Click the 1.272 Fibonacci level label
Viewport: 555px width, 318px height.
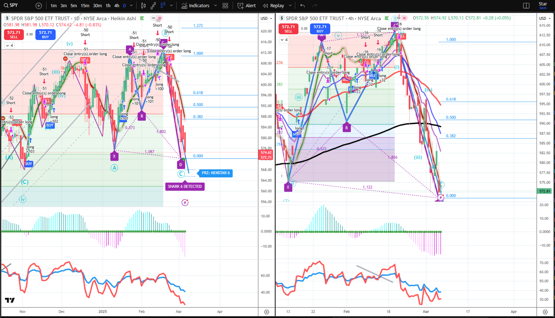[198, 26]
